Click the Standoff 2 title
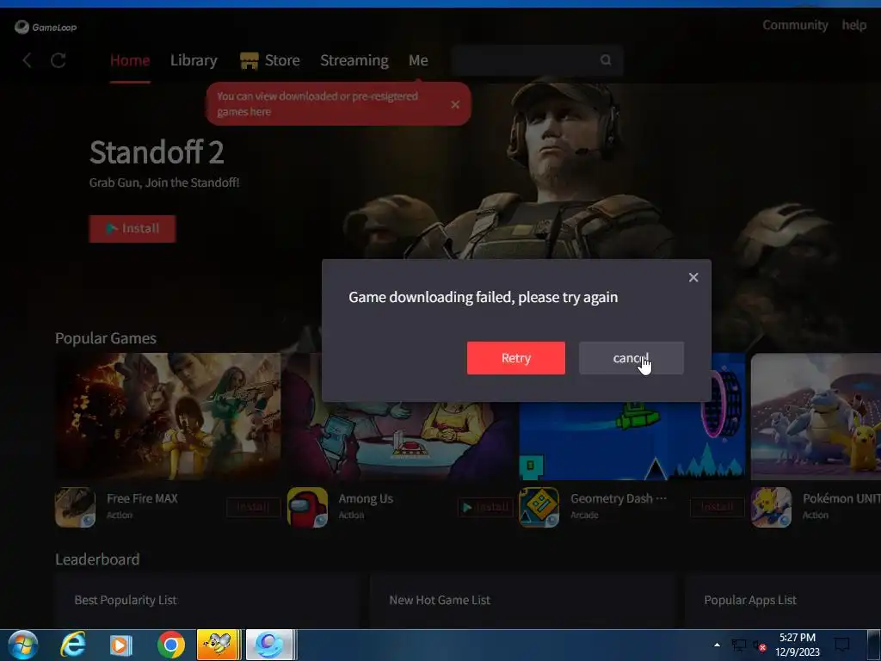 click(157, 152)
